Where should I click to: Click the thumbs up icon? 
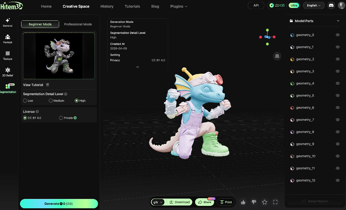pyautogui.click(x=243, y=202)
